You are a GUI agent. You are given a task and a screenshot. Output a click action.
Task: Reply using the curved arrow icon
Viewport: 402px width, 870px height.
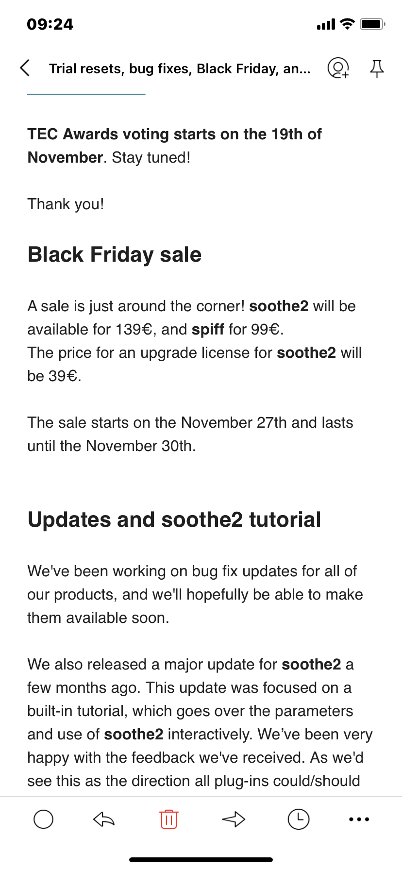(x=104, y=820)
